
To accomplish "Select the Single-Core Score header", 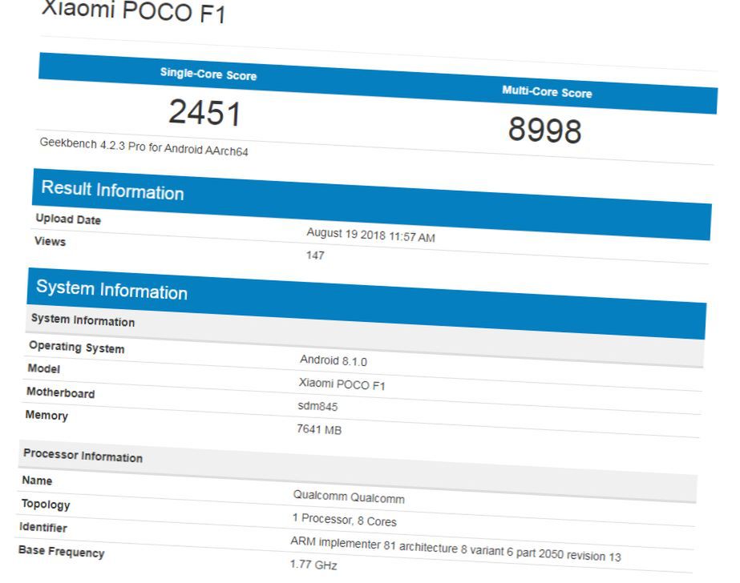I will point(208,74).
